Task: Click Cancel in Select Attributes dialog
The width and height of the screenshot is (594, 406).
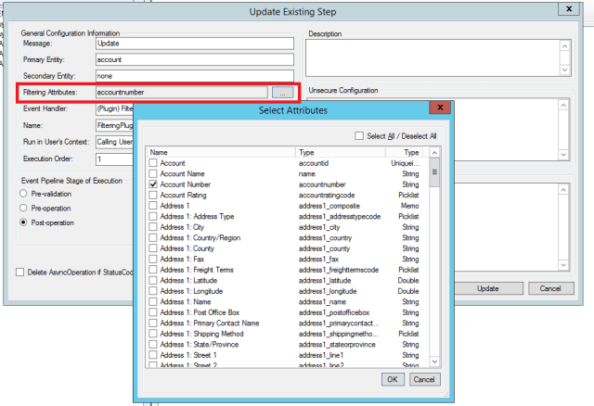Action: tap(424, 379)
